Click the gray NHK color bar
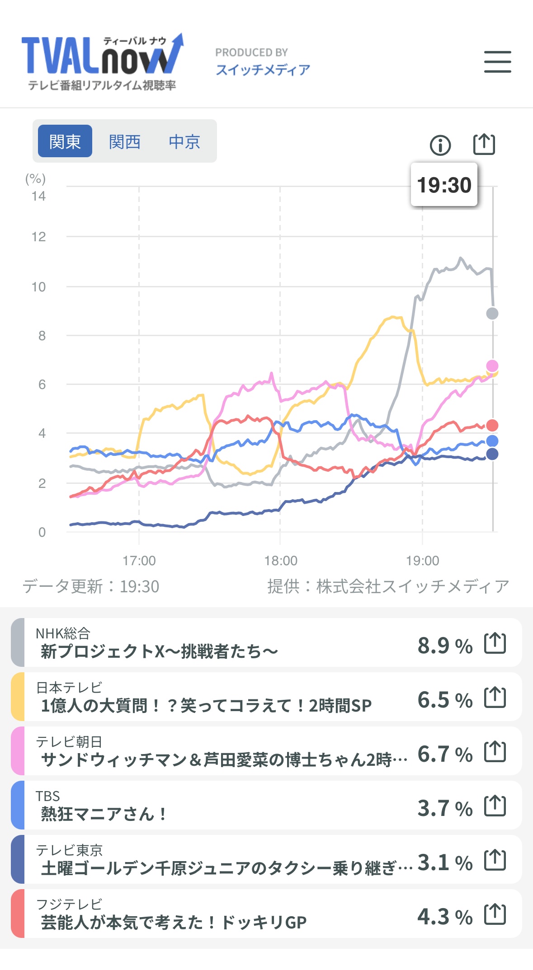This screenshot has width=533, height=970. pyautogui.click(x=18, y=643)
